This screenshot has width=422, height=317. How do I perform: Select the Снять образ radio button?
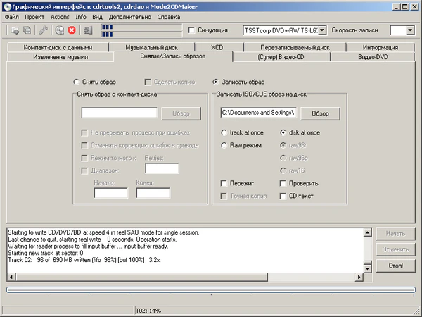(x=76, y=82)
